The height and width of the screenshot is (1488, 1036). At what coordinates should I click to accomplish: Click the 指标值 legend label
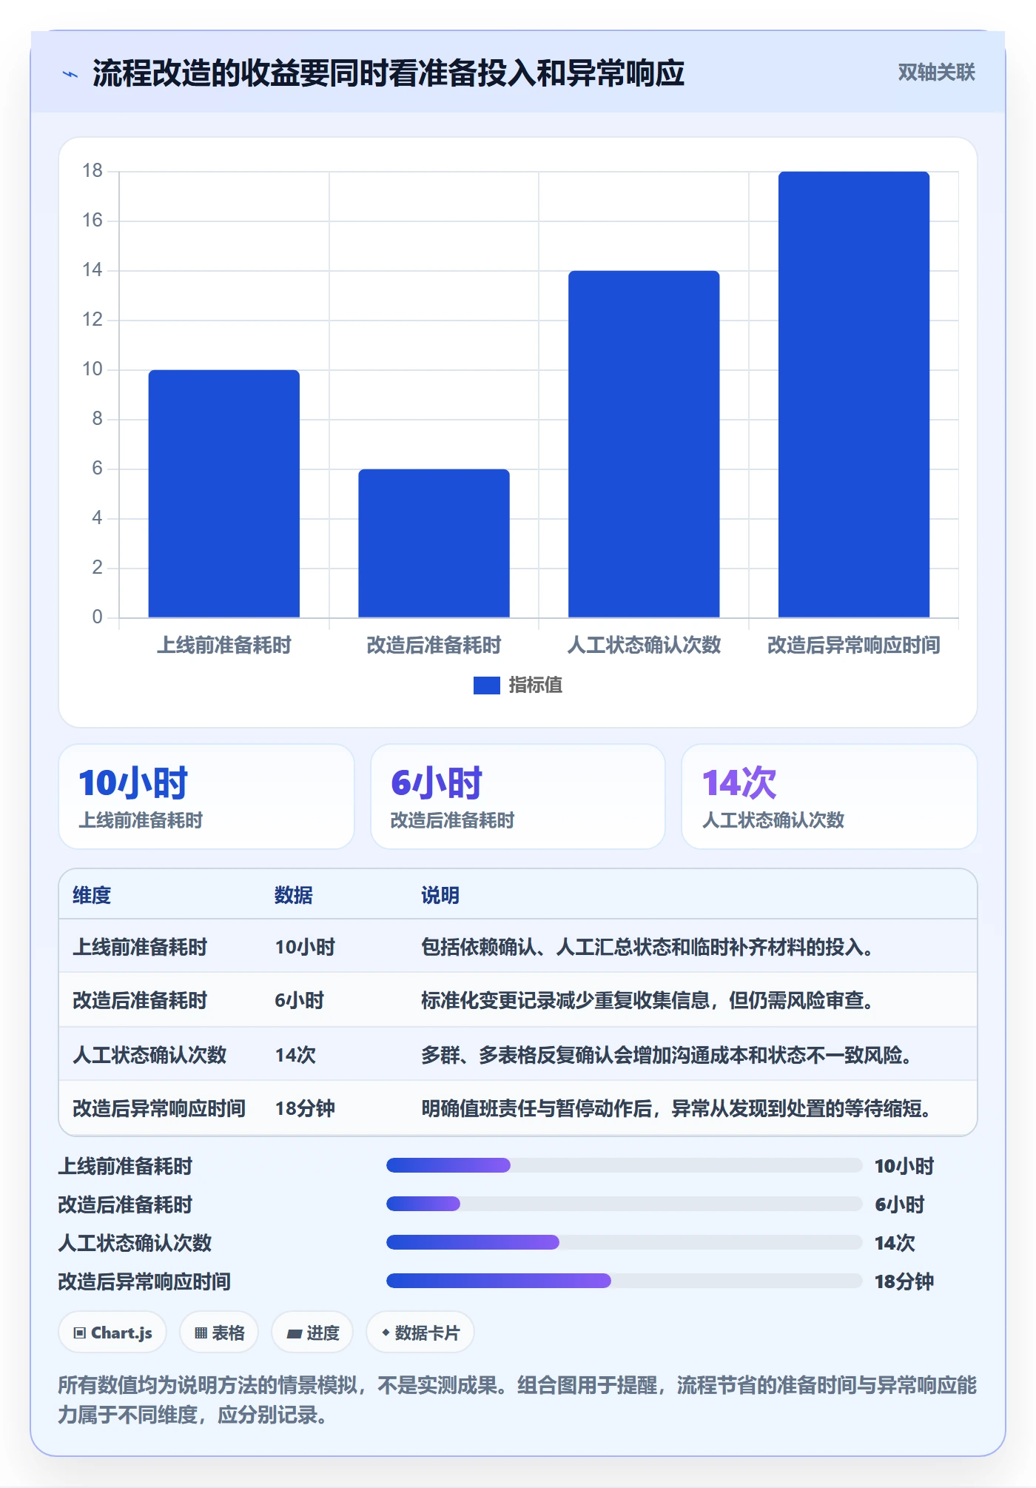pyautogui.click(x=535, y=686)
